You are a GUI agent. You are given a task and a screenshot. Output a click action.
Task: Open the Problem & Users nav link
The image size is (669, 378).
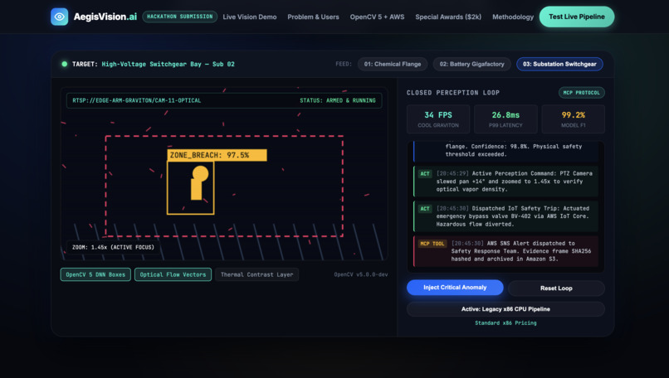[313, 17]
